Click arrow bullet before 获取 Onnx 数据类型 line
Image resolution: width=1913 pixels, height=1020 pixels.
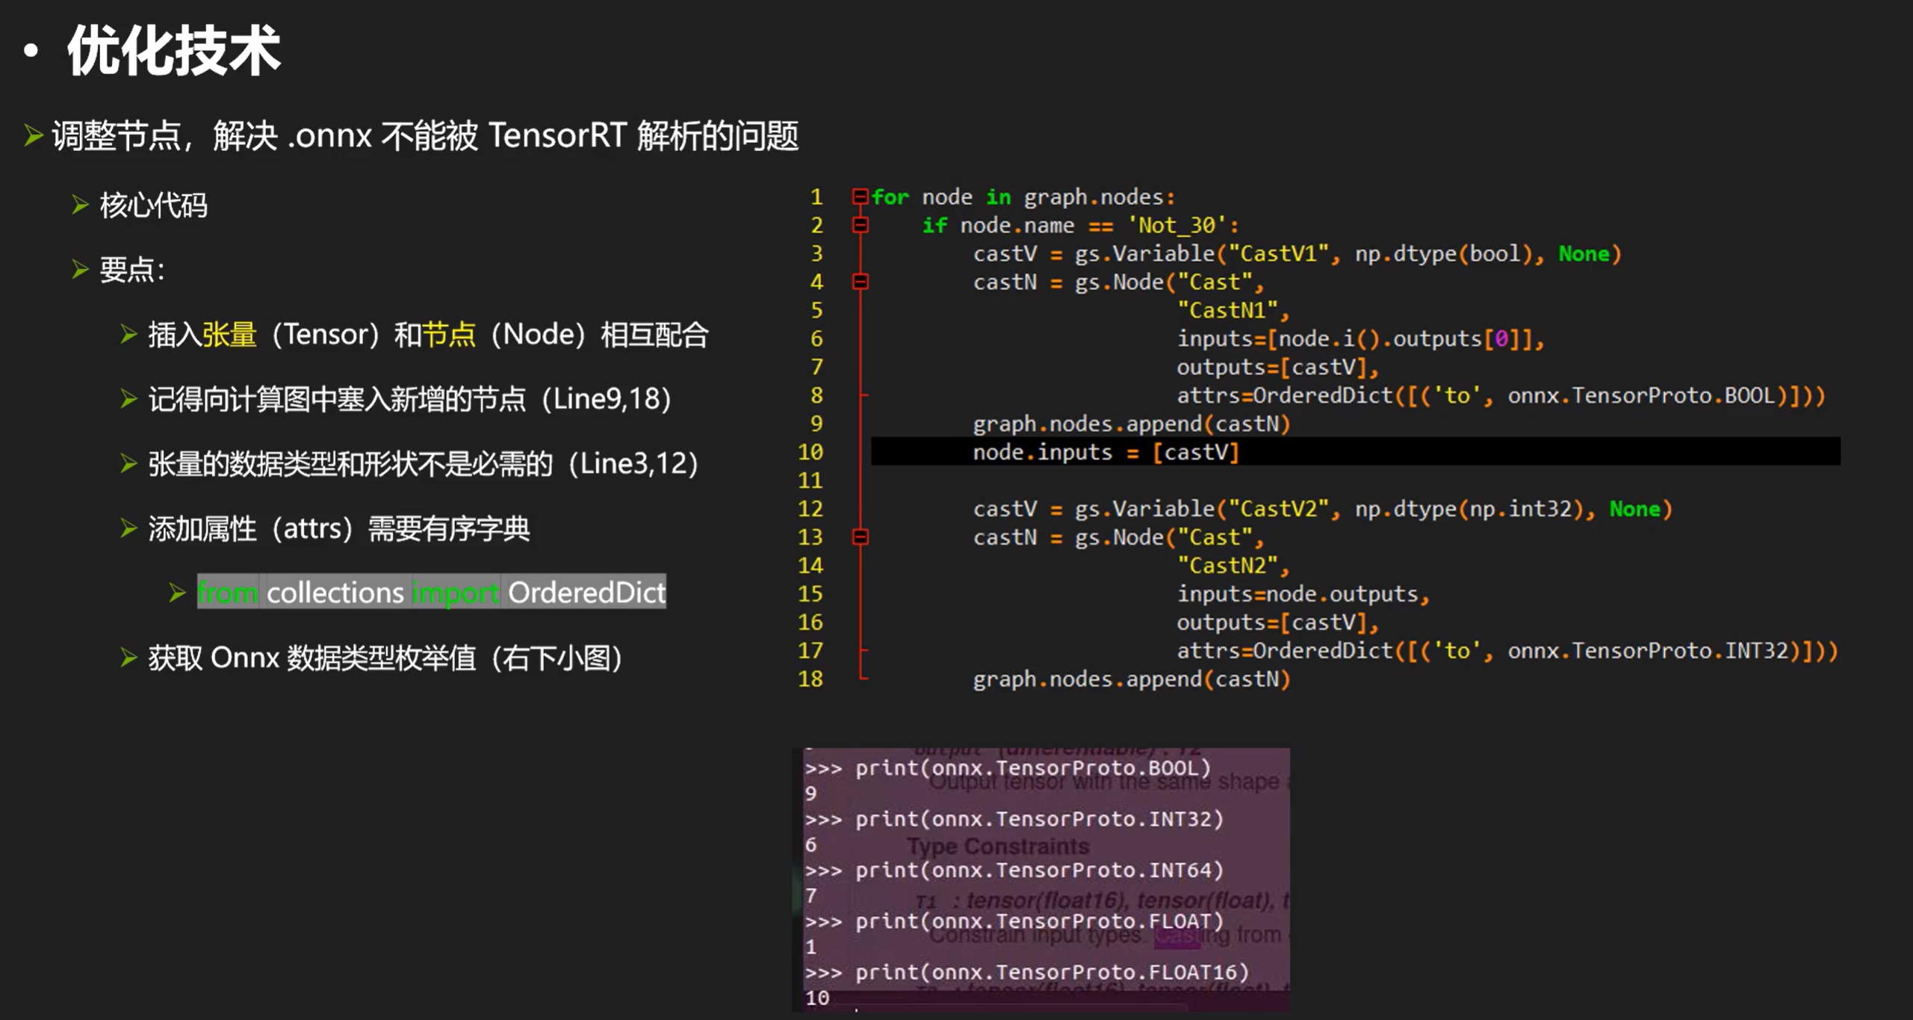coord(128,658)
